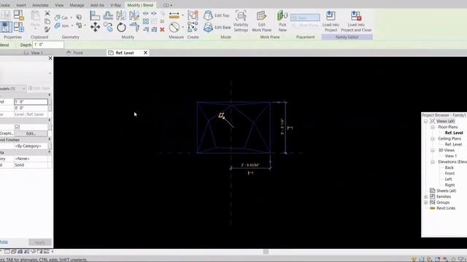The width and height of the screenshot is (467, 262).
Task: Collapse 3D Views node
Action: (x=433, y=151)
